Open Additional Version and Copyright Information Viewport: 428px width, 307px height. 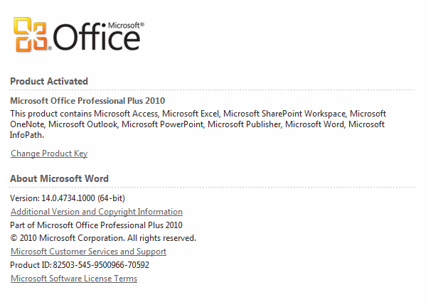coord(97,212)
